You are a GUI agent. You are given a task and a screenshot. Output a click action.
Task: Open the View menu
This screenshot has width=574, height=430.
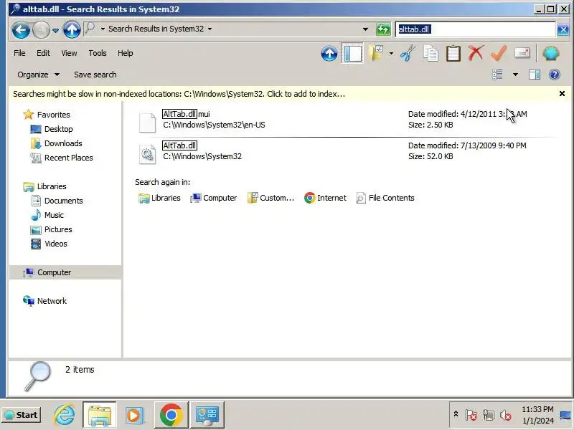69,53
